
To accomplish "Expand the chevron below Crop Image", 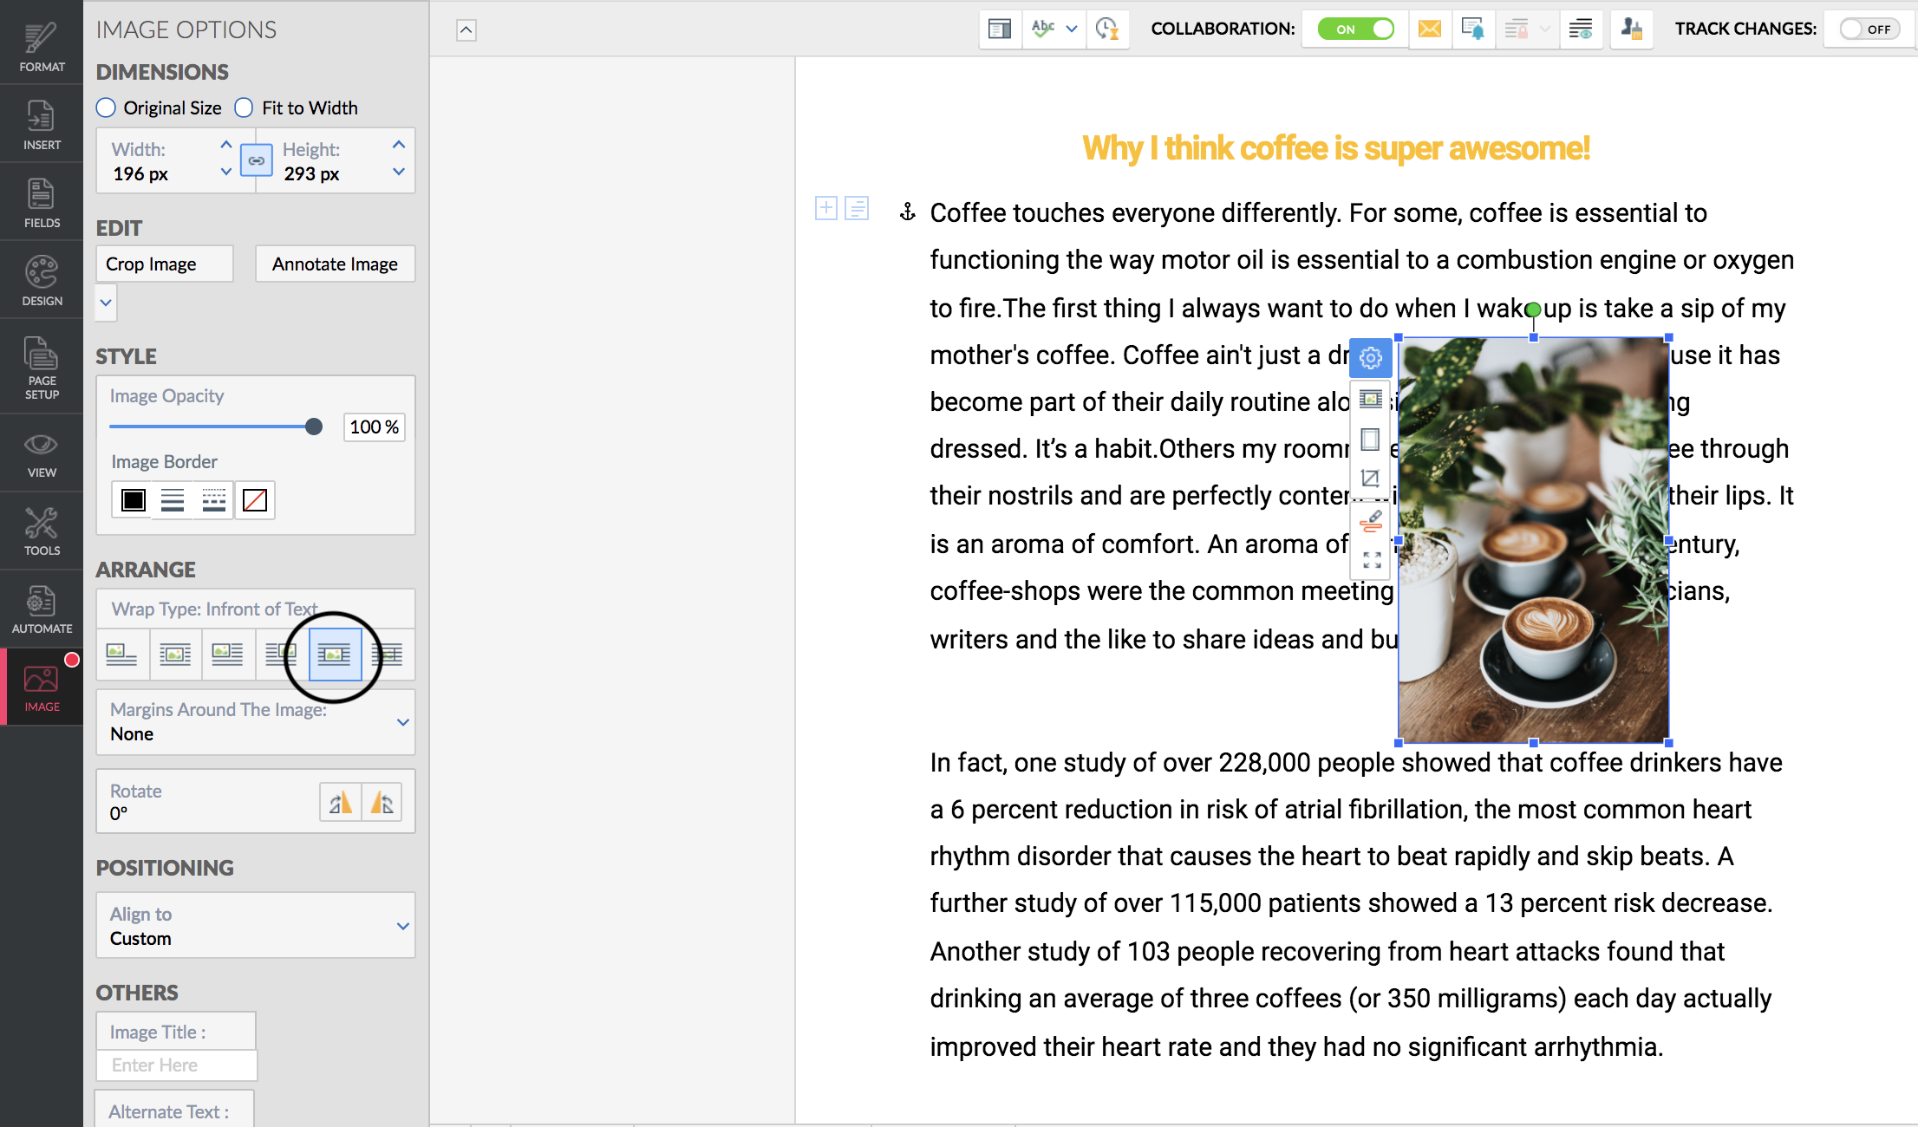I will click(x=106, y=303).
